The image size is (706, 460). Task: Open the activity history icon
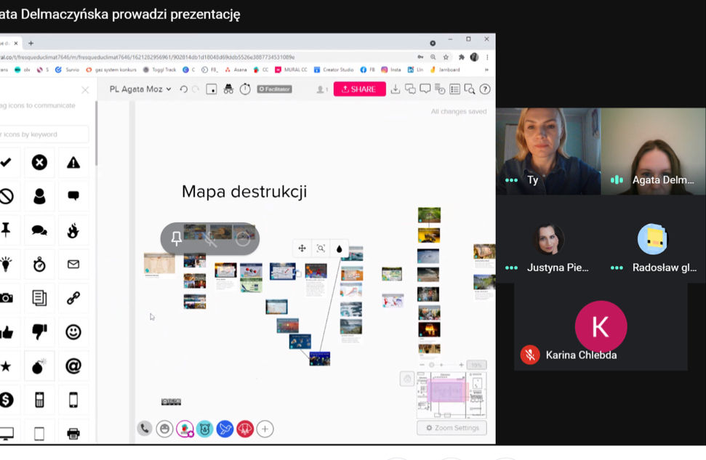[440, 89]
